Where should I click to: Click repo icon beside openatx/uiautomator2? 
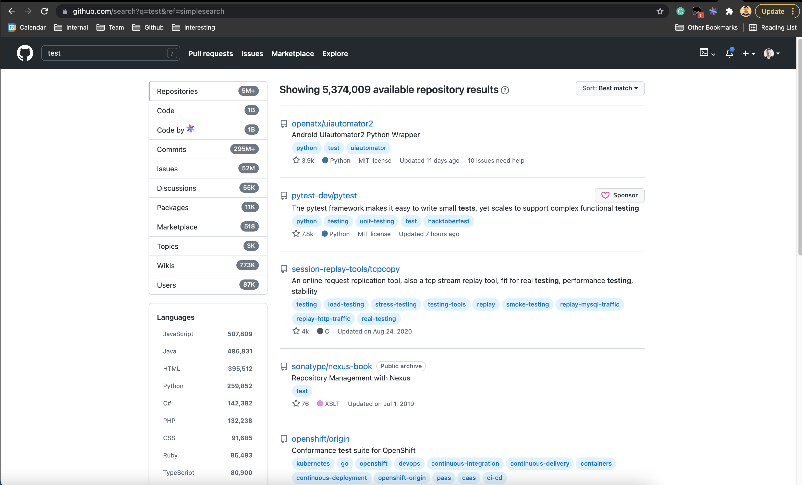(284, 124)
